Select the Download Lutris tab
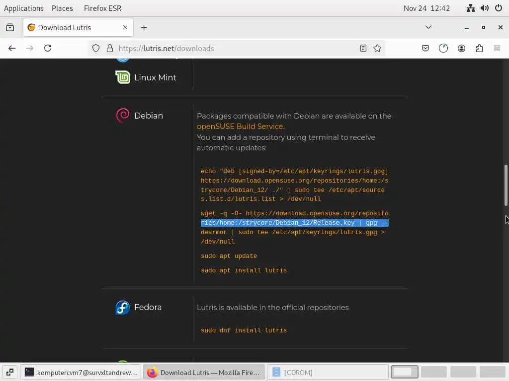Screen dimensions: 509x381 point(78,28)
